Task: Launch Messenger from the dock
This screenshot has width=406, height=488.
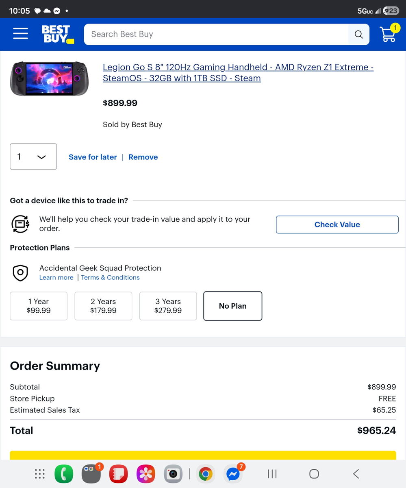Action: (233, 474)
